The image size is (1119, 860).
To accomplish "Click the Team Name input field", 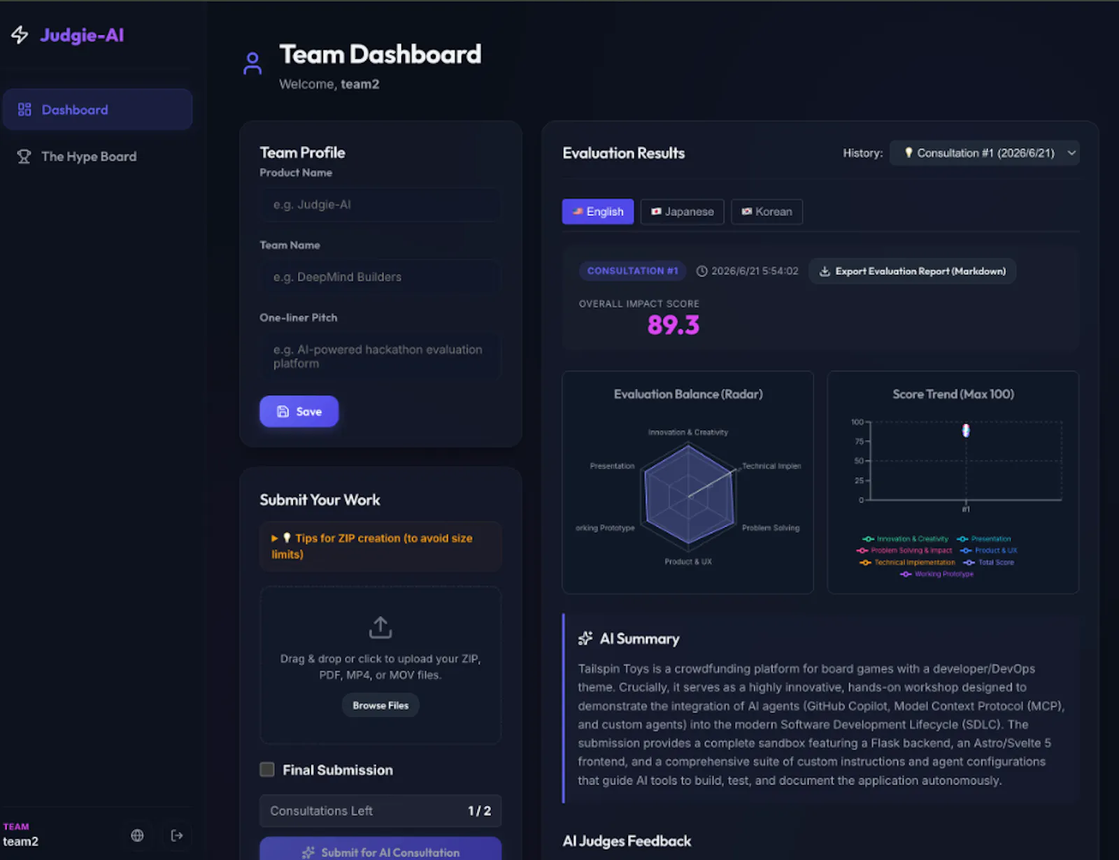I will (x=380, y=277).
